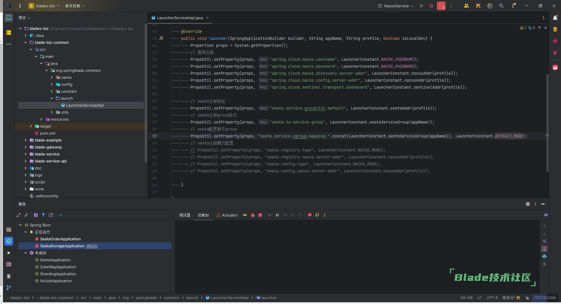Click UTF-8 encoding in status bar
561x304 pixels.
click(x=492, y=298)
